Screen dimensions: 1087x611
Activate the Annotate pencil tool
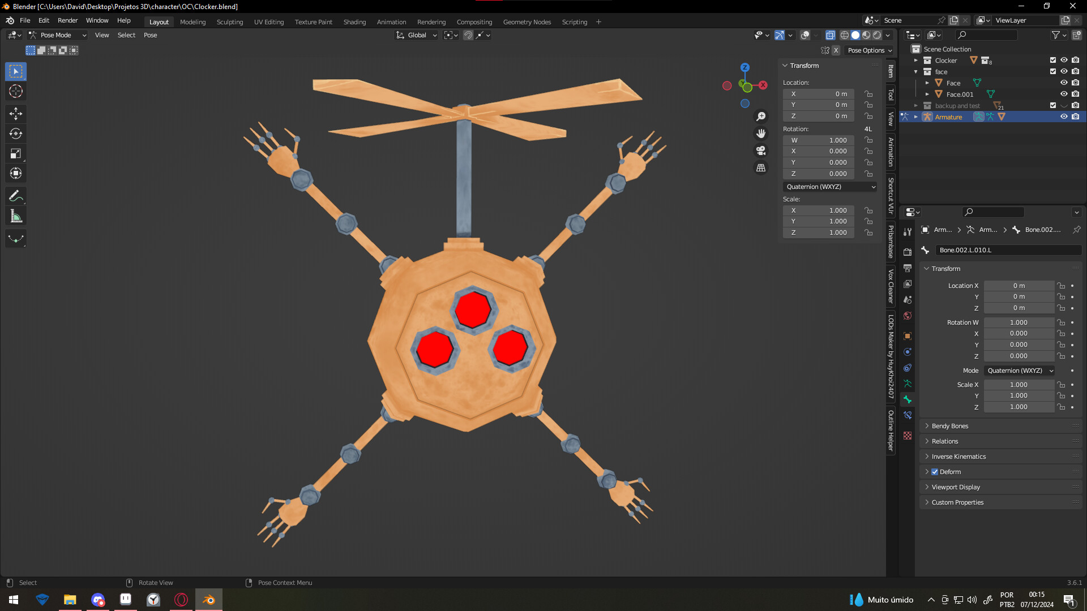(16, 196)
